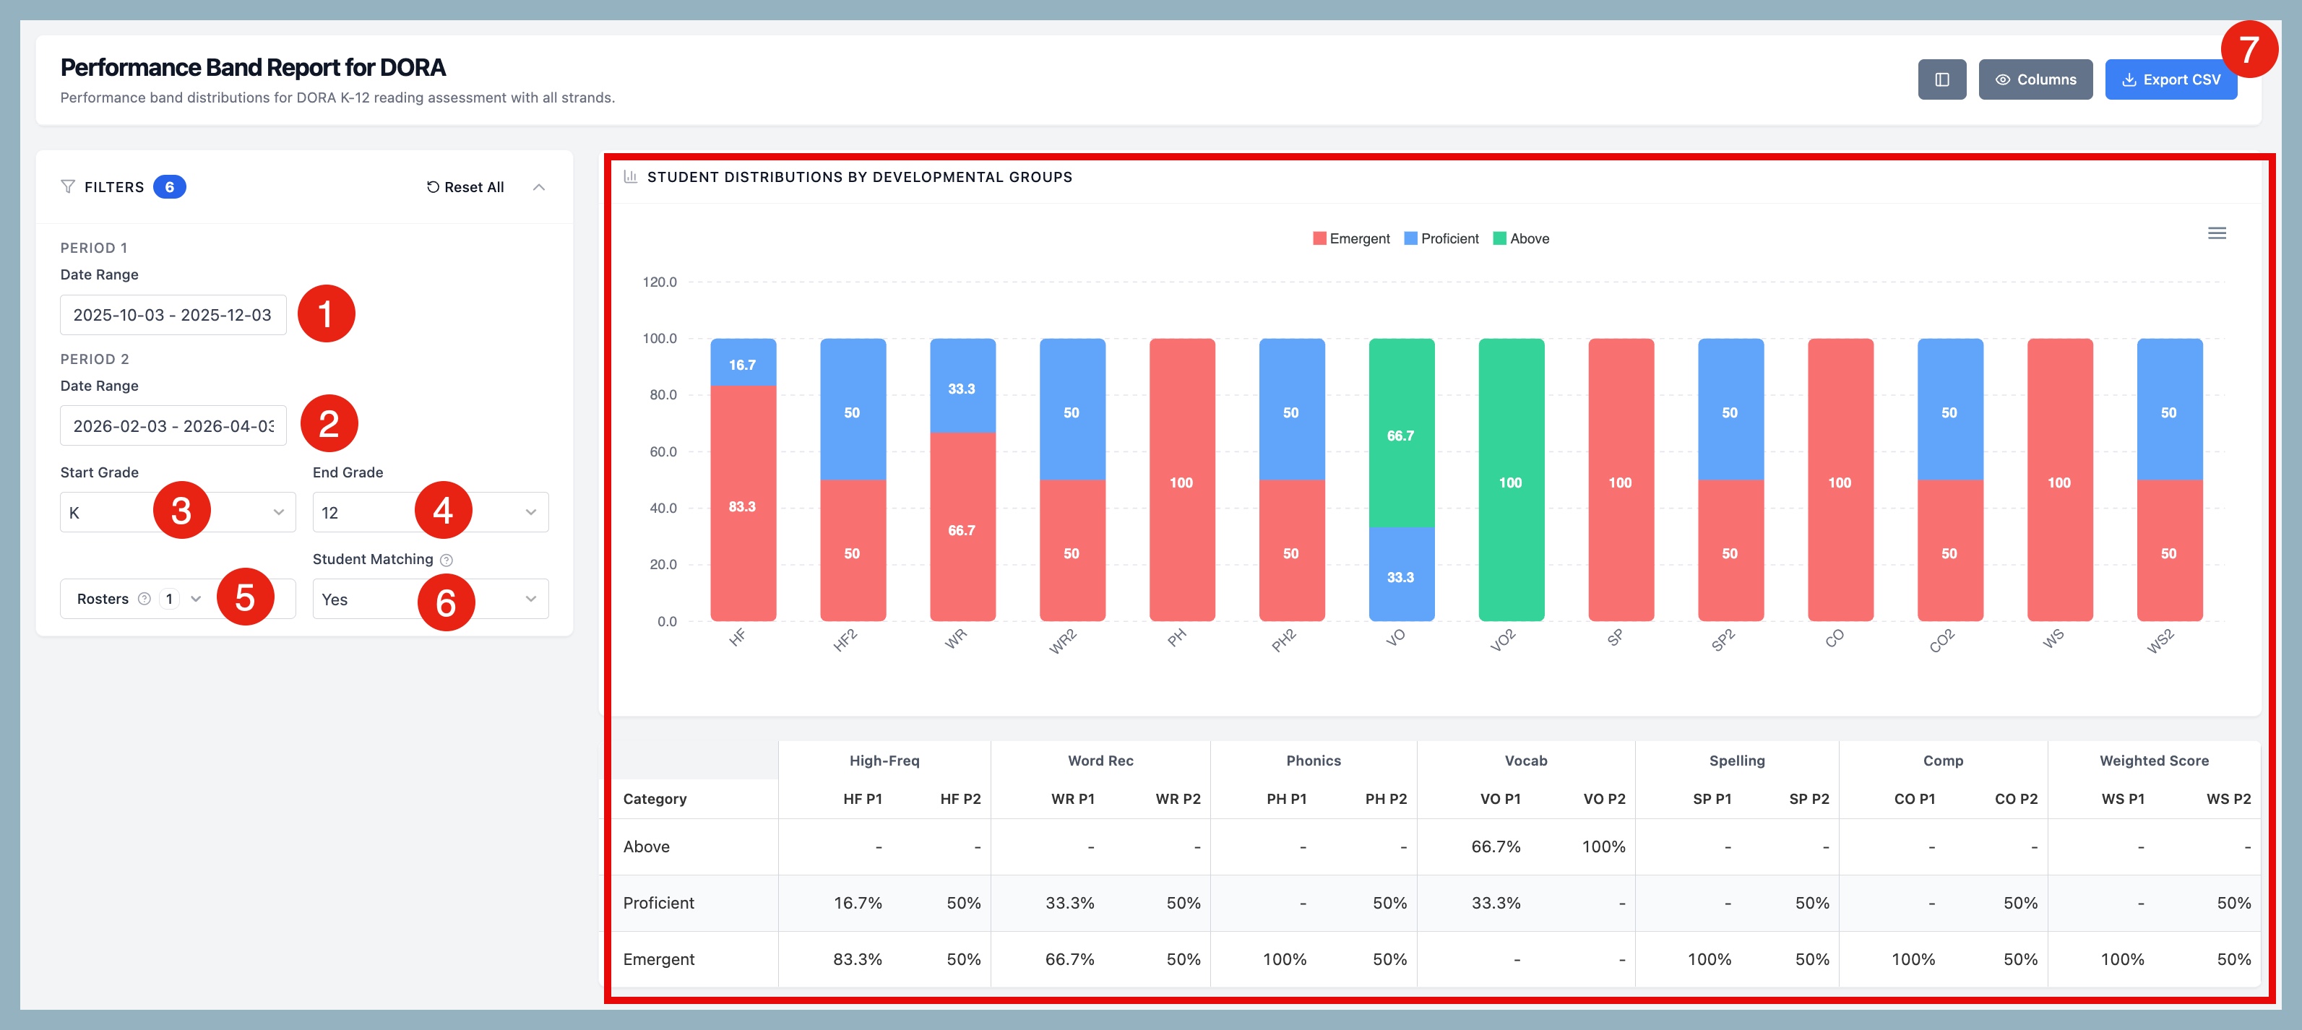Image resolution: width=2302 pixels, height=1030 pixels.
Task: Open the chart hamburger menu icon
Action: (2216, 233)
